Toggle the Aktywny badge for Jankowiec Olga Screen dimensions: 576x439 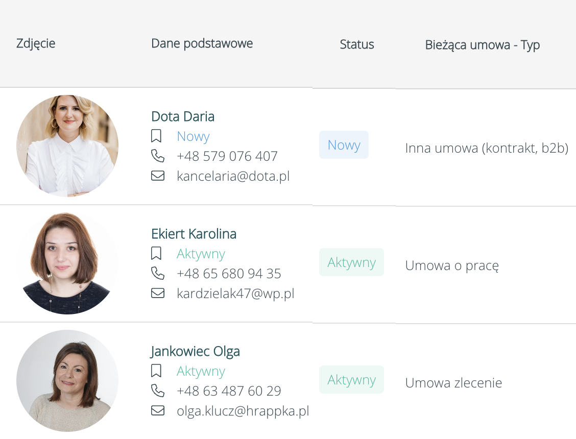pos(351,379)
